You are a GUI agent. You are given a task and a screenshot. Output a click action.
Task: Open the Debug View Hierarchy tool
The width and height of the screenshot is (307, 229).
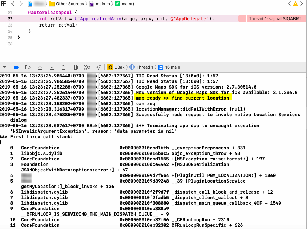(75, 67)
